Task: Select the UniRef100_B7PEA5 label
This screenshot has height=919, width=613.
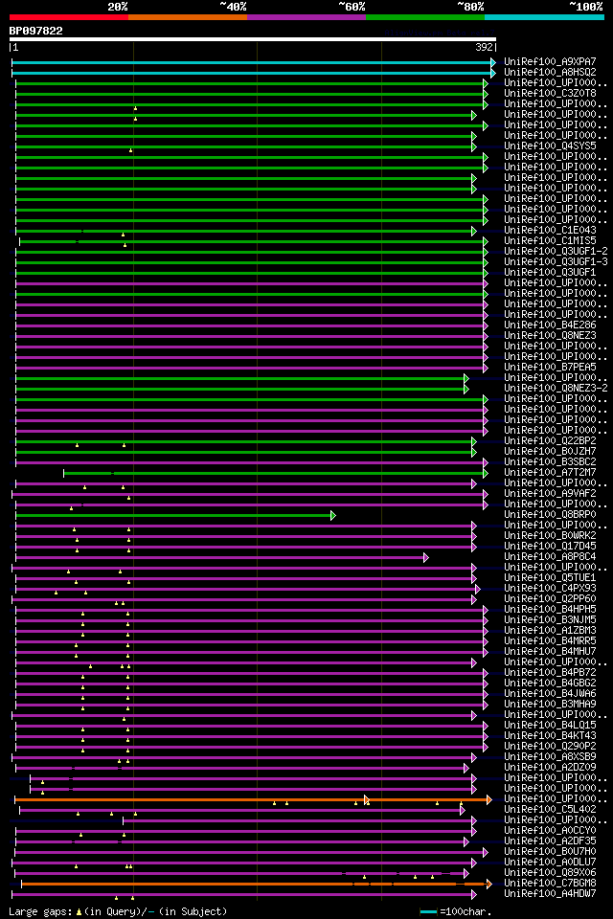Action: click(550, 368)
